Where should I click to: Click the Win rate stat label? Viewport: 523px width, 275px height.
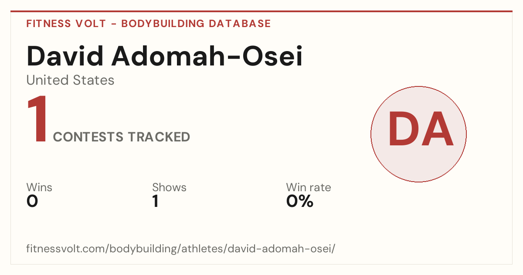click(309, 187)
